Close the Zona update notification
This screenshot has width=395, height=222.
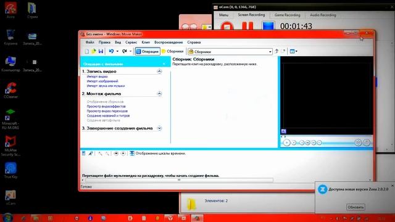pos(393,186)
